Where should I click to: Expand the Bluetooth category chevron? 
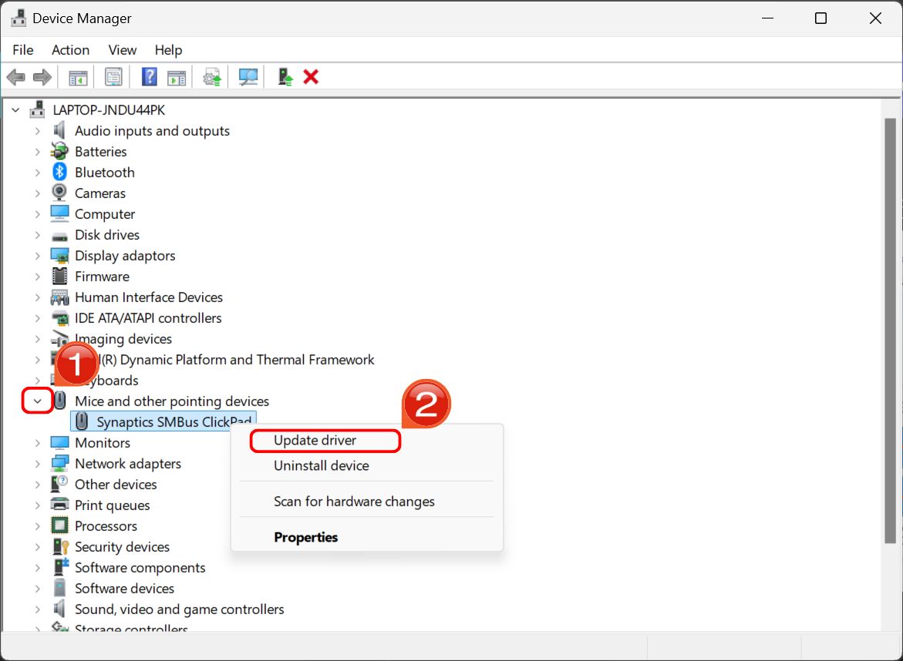tap(38, 172)
